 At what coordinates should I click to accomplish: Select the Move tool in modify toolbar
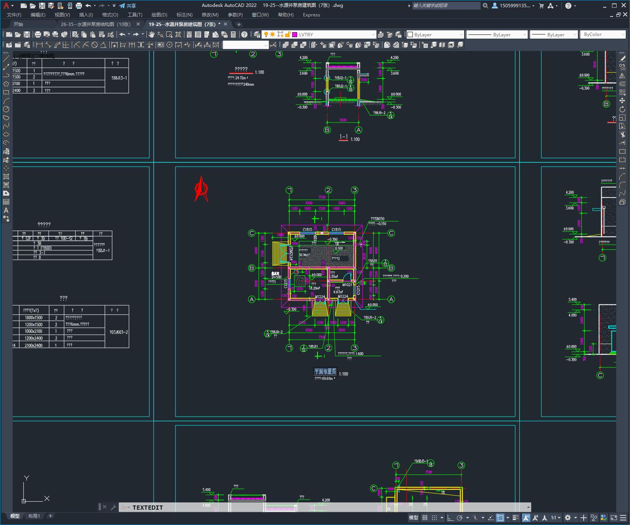coord(622,101)
